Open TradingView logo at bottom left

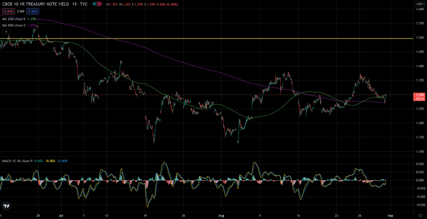coord(6,206)
